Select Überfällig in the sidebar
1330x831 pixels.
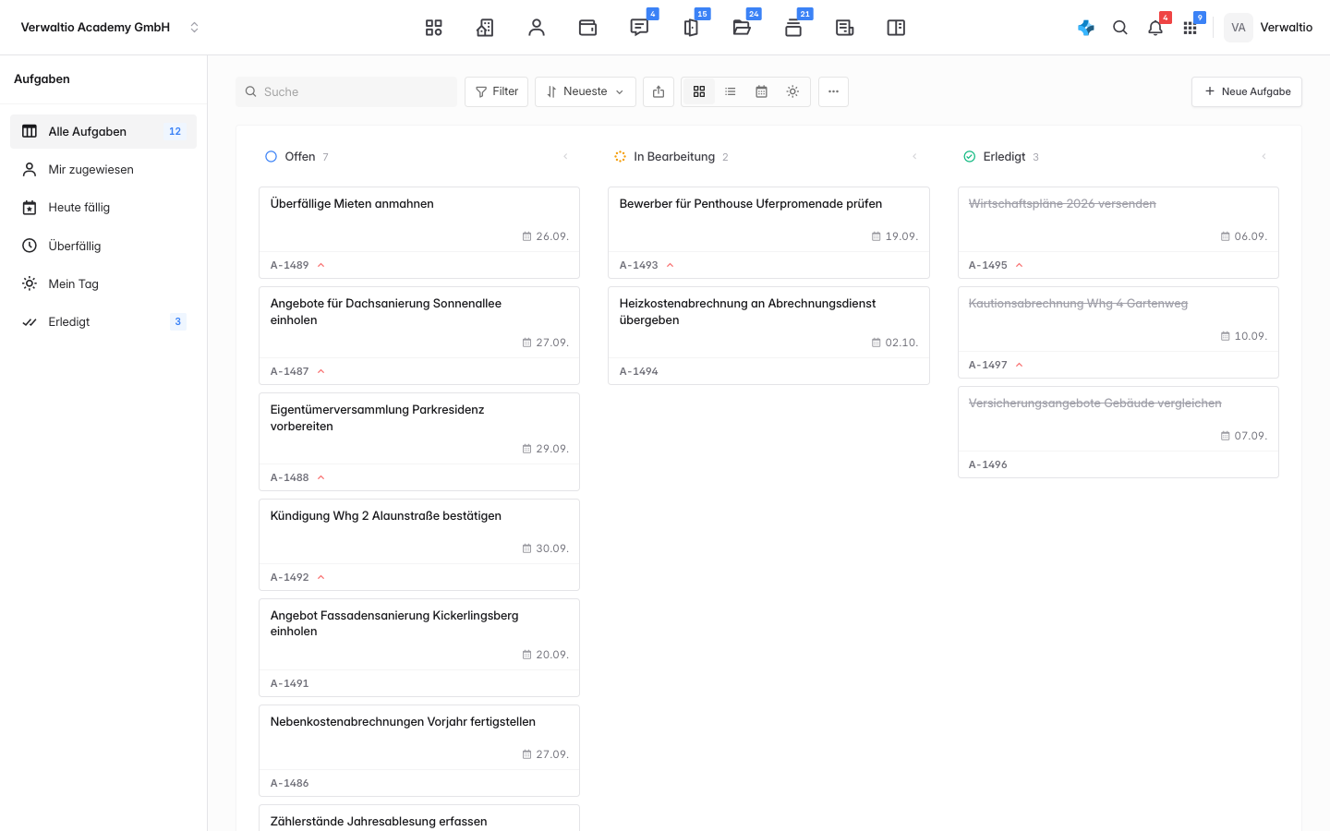pyautogui.click(x=103, y=246)
